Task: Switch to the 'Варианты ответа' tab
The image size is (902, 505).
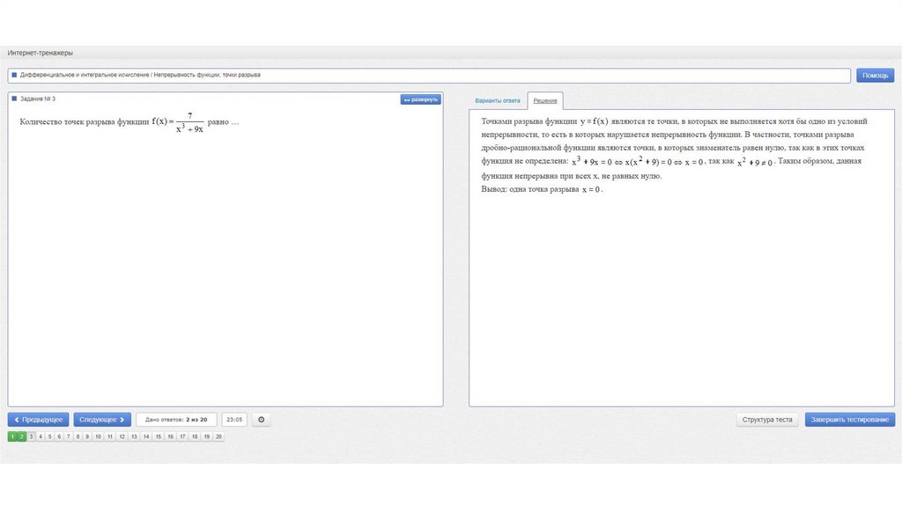Action: [498, 100]
